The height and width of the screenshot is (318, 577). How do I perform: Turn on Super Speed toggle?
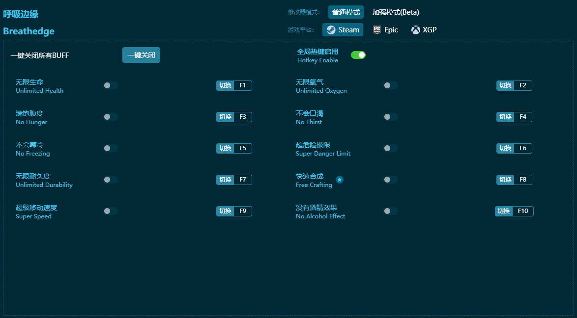pos(111,211)
